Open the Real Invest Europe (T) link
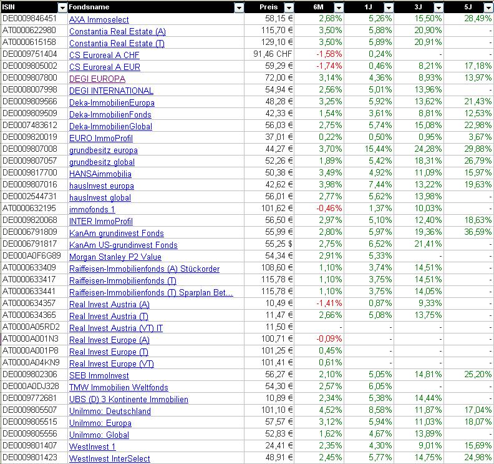The height and width of the screenshot is (464, 494). pos(109,352)
